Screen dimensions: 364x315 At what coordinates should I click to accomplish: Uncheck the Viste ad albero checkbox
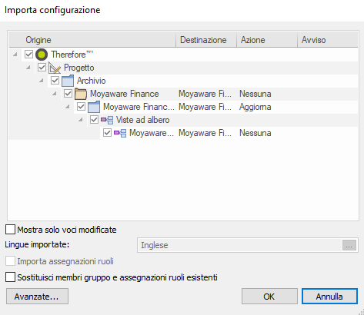point(94,120)
